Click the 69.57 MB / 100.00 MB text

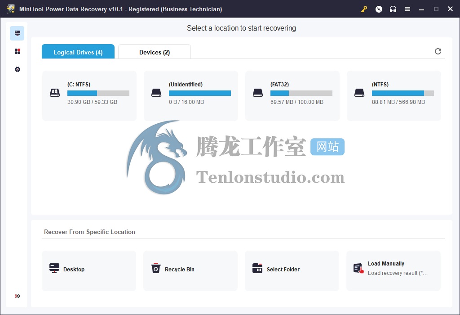(297, 102)
